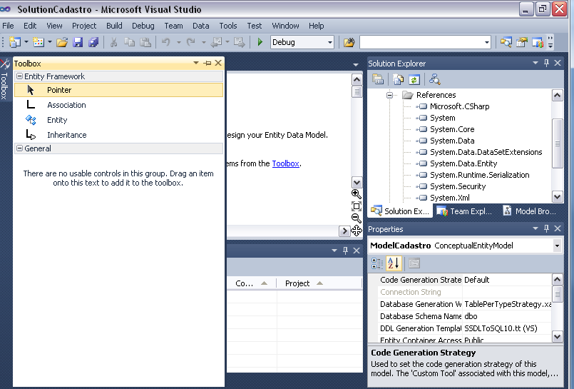Start debugging with the green play icon
The height and width of the screenshot is (389, 574).
click(x=260, y=42)
